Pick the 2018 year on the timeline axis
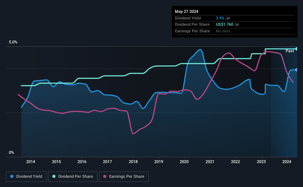The image size is (303, 187). [x=133, y=162]
